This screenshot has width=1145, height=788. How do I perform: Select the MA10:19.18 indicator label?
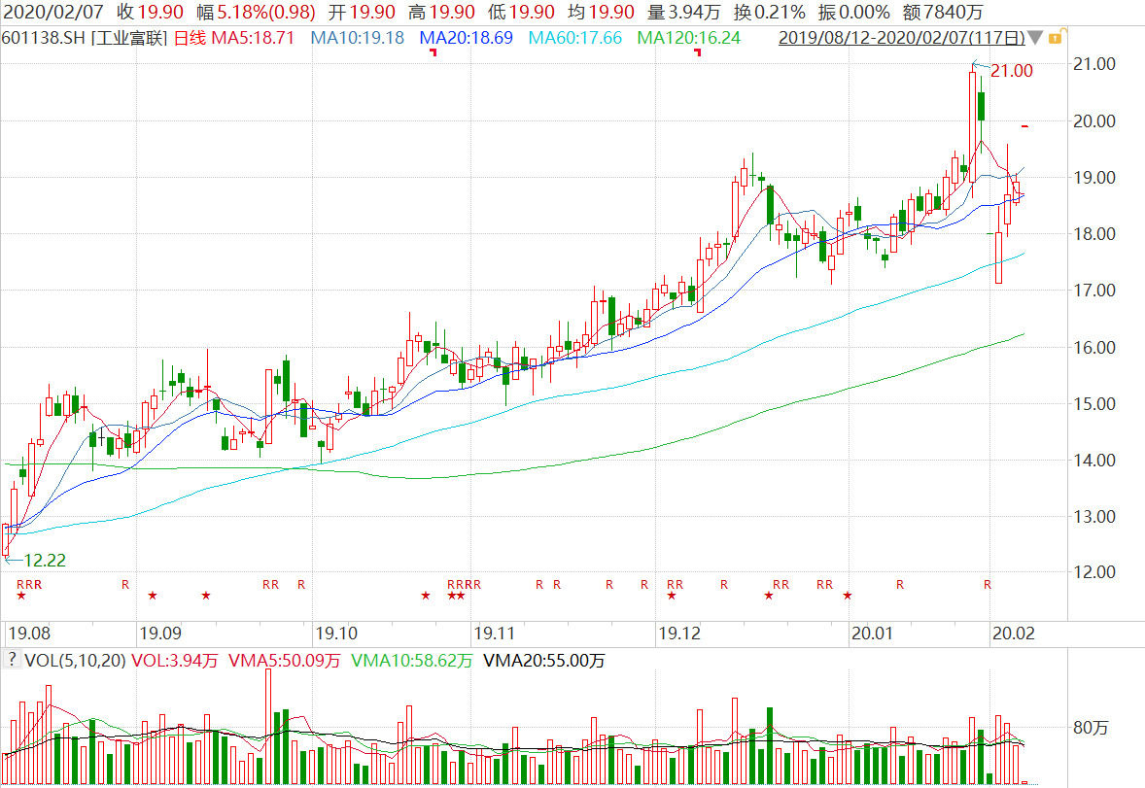(357, 39)
